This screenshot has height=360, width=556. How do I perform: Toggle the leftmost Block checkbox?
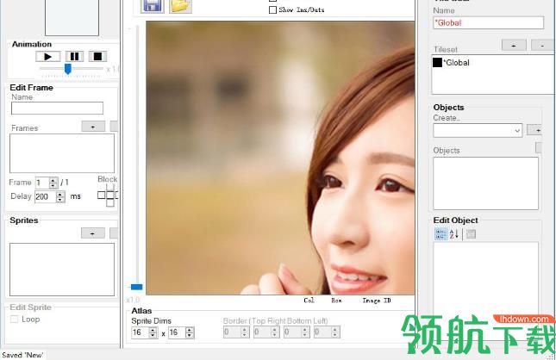[x=102, y=195]
